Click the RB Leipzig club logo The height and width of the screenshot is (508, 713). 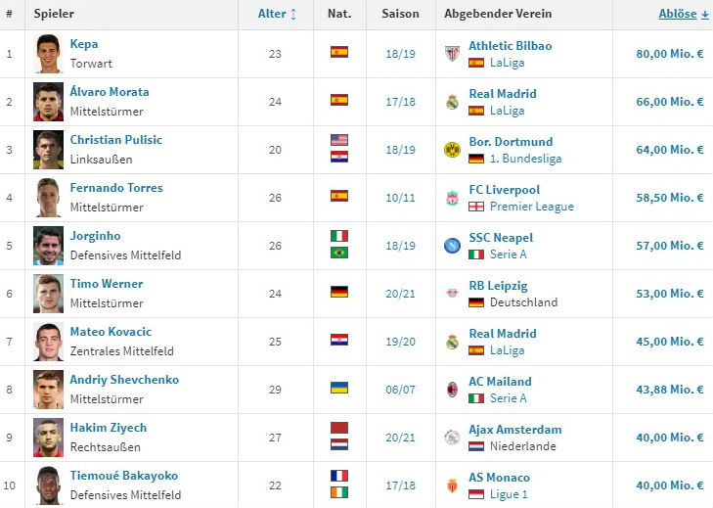tap(451, 294)
